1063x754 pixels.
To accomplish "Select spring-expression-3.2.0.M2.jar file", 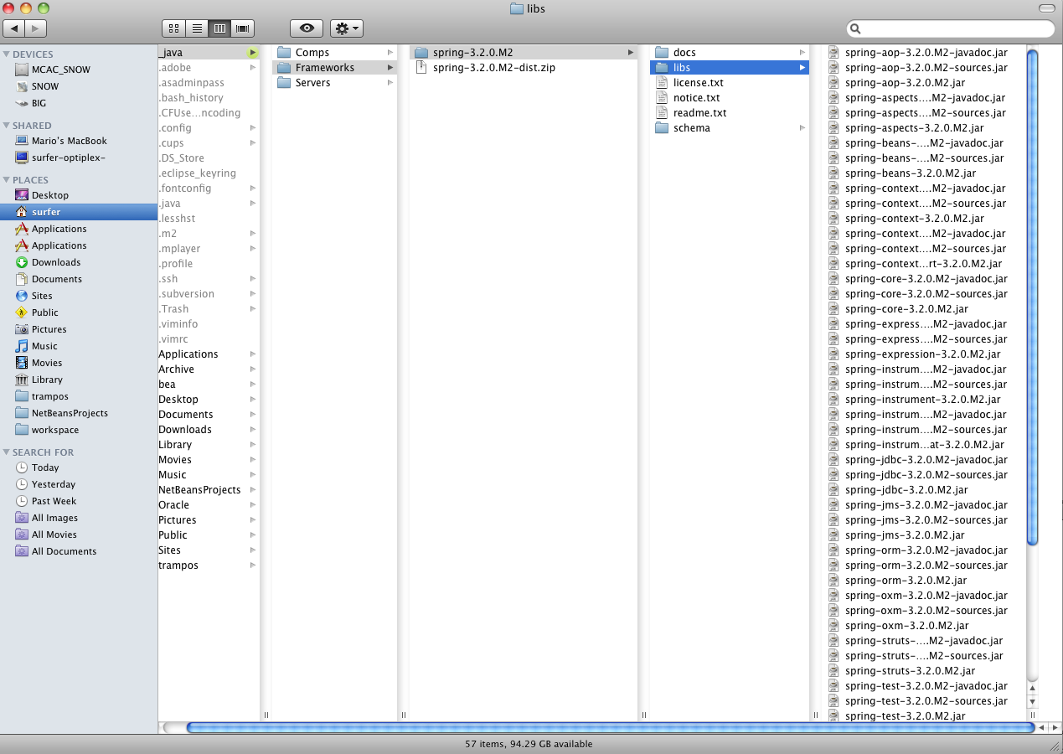I will (924, 354).
